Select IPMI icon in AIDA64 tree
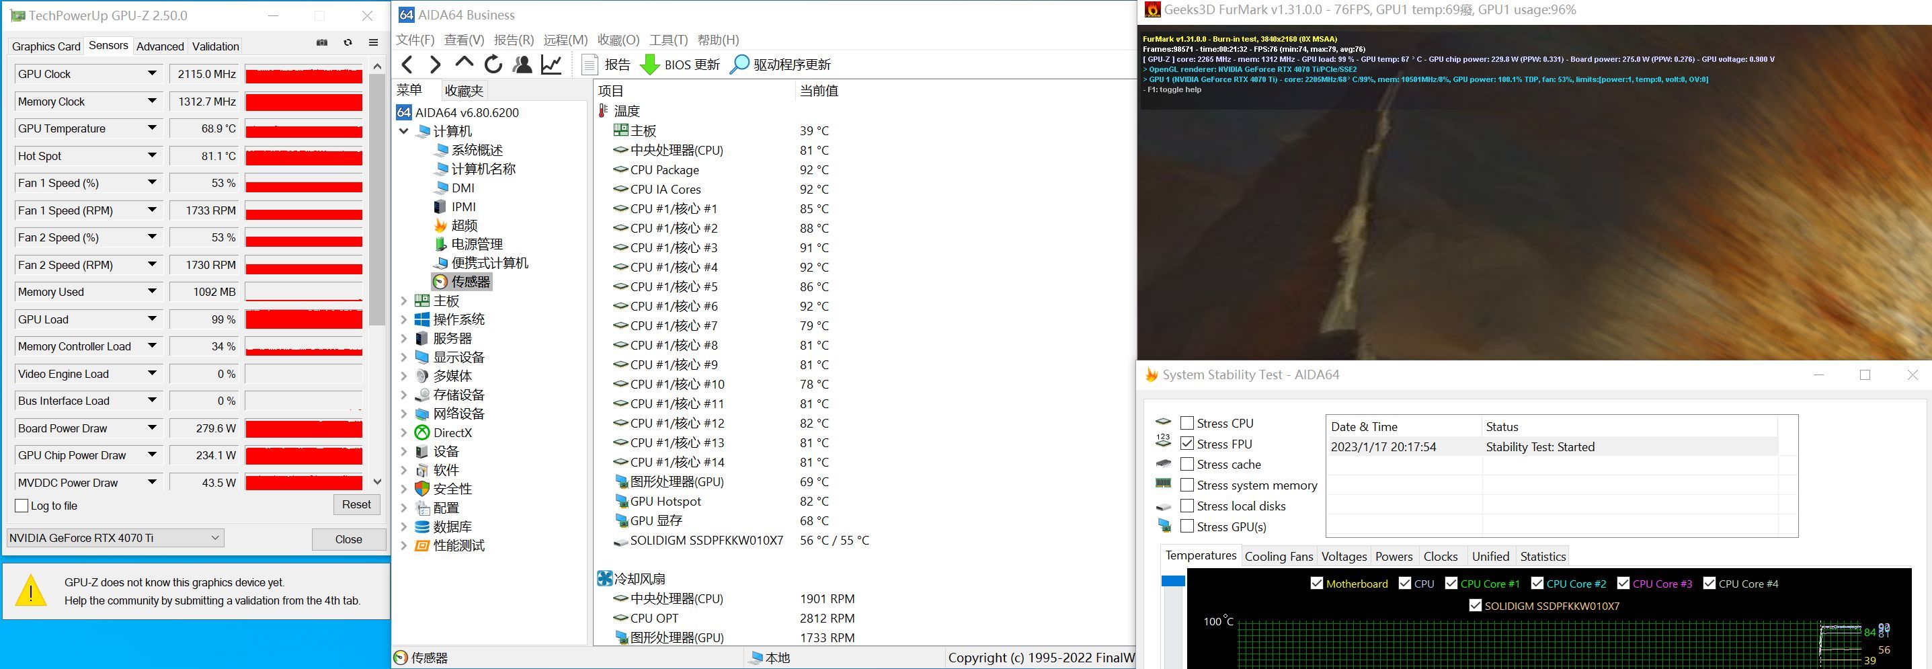 coord(440,206)
